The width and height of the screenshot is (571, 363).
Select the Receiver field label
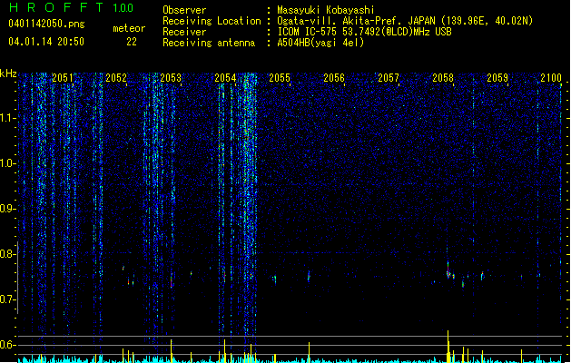click(x=184, y=32)
